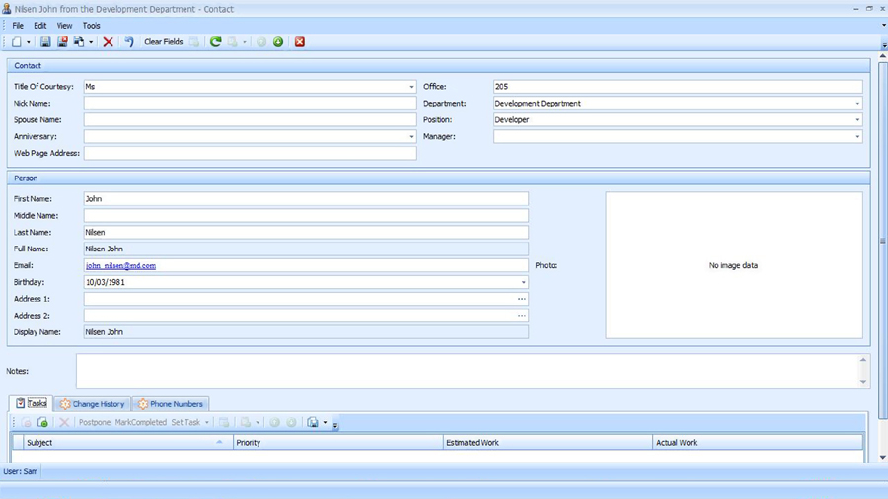Open the Manager dropdown

857,137
